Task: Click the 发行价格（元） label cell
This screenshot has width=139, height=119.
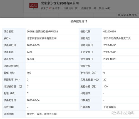Action: [x=90, y=87]
